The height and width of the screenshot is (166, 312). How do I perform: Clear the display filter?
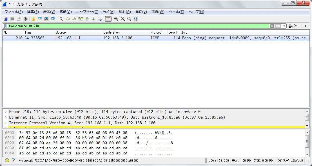[272, 26]
